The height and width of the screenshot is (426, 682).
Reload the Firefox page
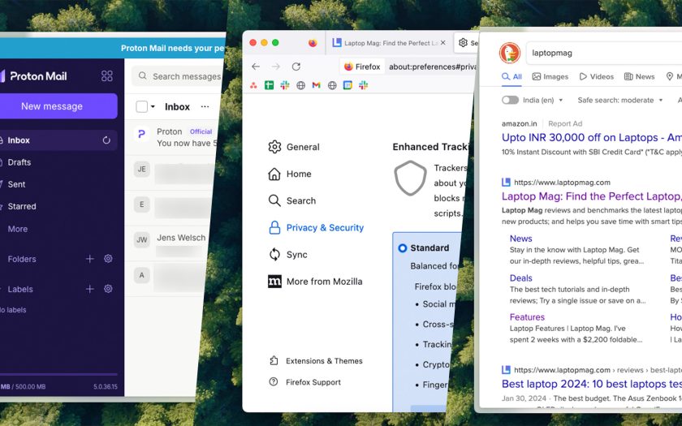(x=296, y=67)
